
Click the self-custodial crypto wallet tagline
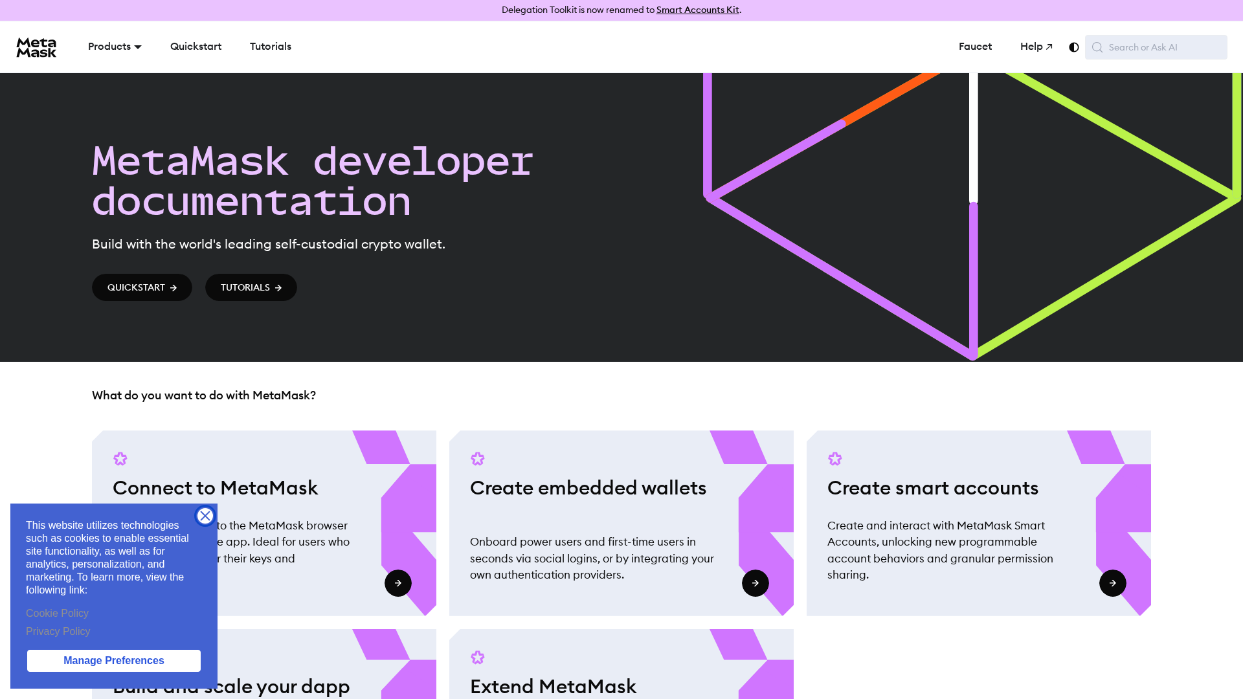[x=269, y=244]
